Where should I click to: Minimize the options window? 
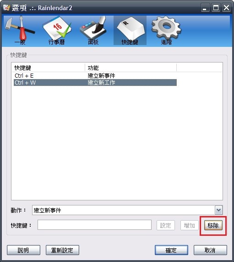(x=205, y=8)
